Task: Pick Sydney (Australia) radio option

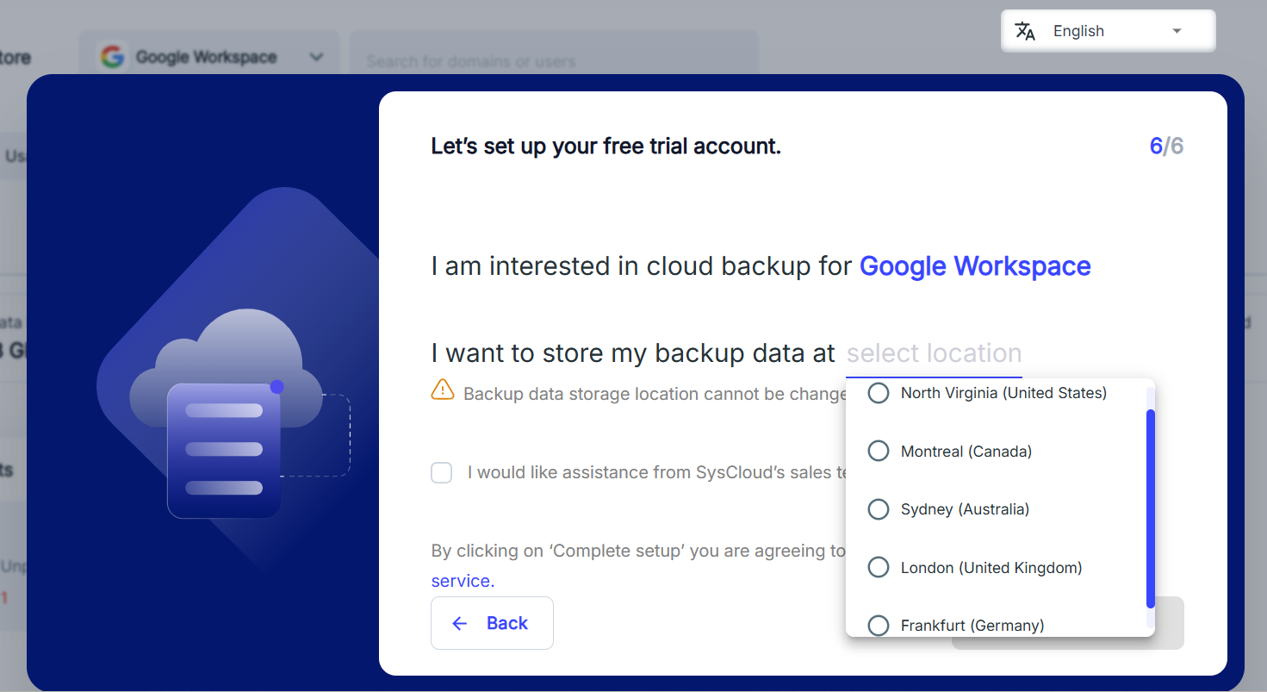Action: pos(878,509)
